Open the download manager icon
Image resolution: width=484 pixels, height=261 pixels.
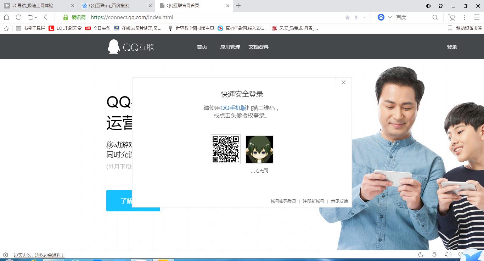click(434, 254)
